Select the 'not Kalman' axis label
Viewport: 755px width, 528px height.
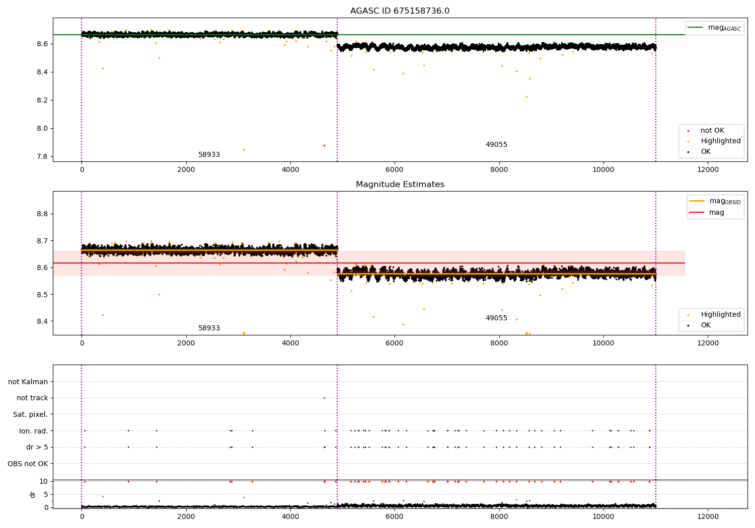(x=28, y=382)
